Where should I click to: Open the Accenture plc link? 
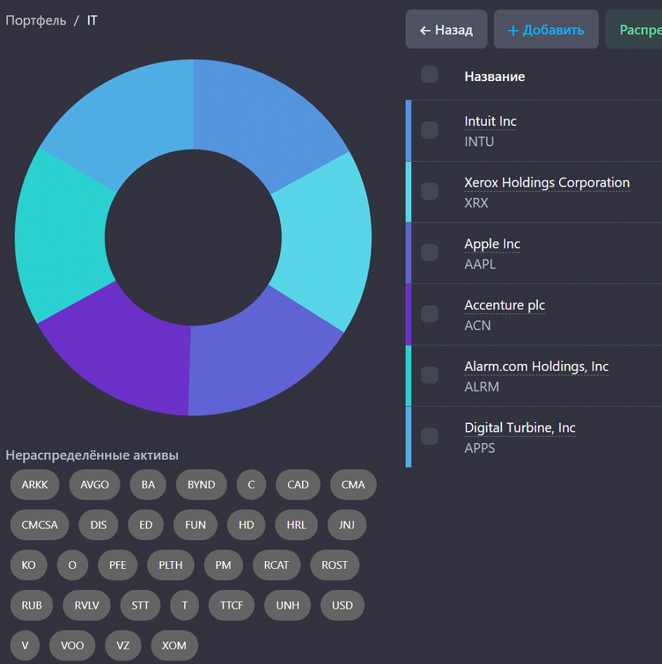(504, 305)
